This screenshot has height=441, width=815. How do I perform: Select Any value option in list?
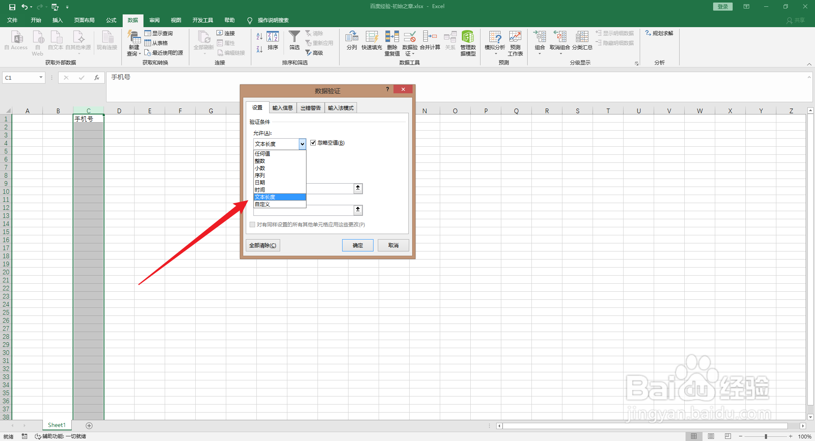point(280,154)
